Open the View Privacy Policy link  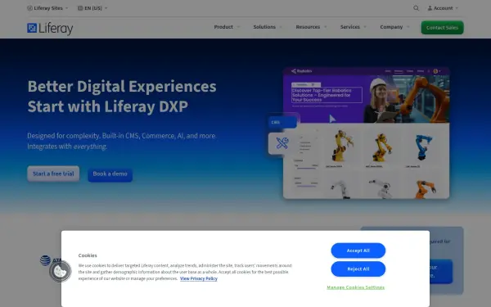[x=199, y=278]
